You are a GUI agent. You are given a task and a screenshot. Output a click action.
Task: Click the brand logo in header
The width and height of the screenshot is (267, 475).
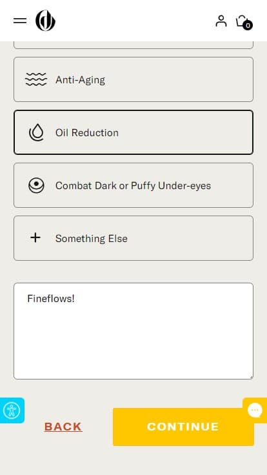[45, 21]
